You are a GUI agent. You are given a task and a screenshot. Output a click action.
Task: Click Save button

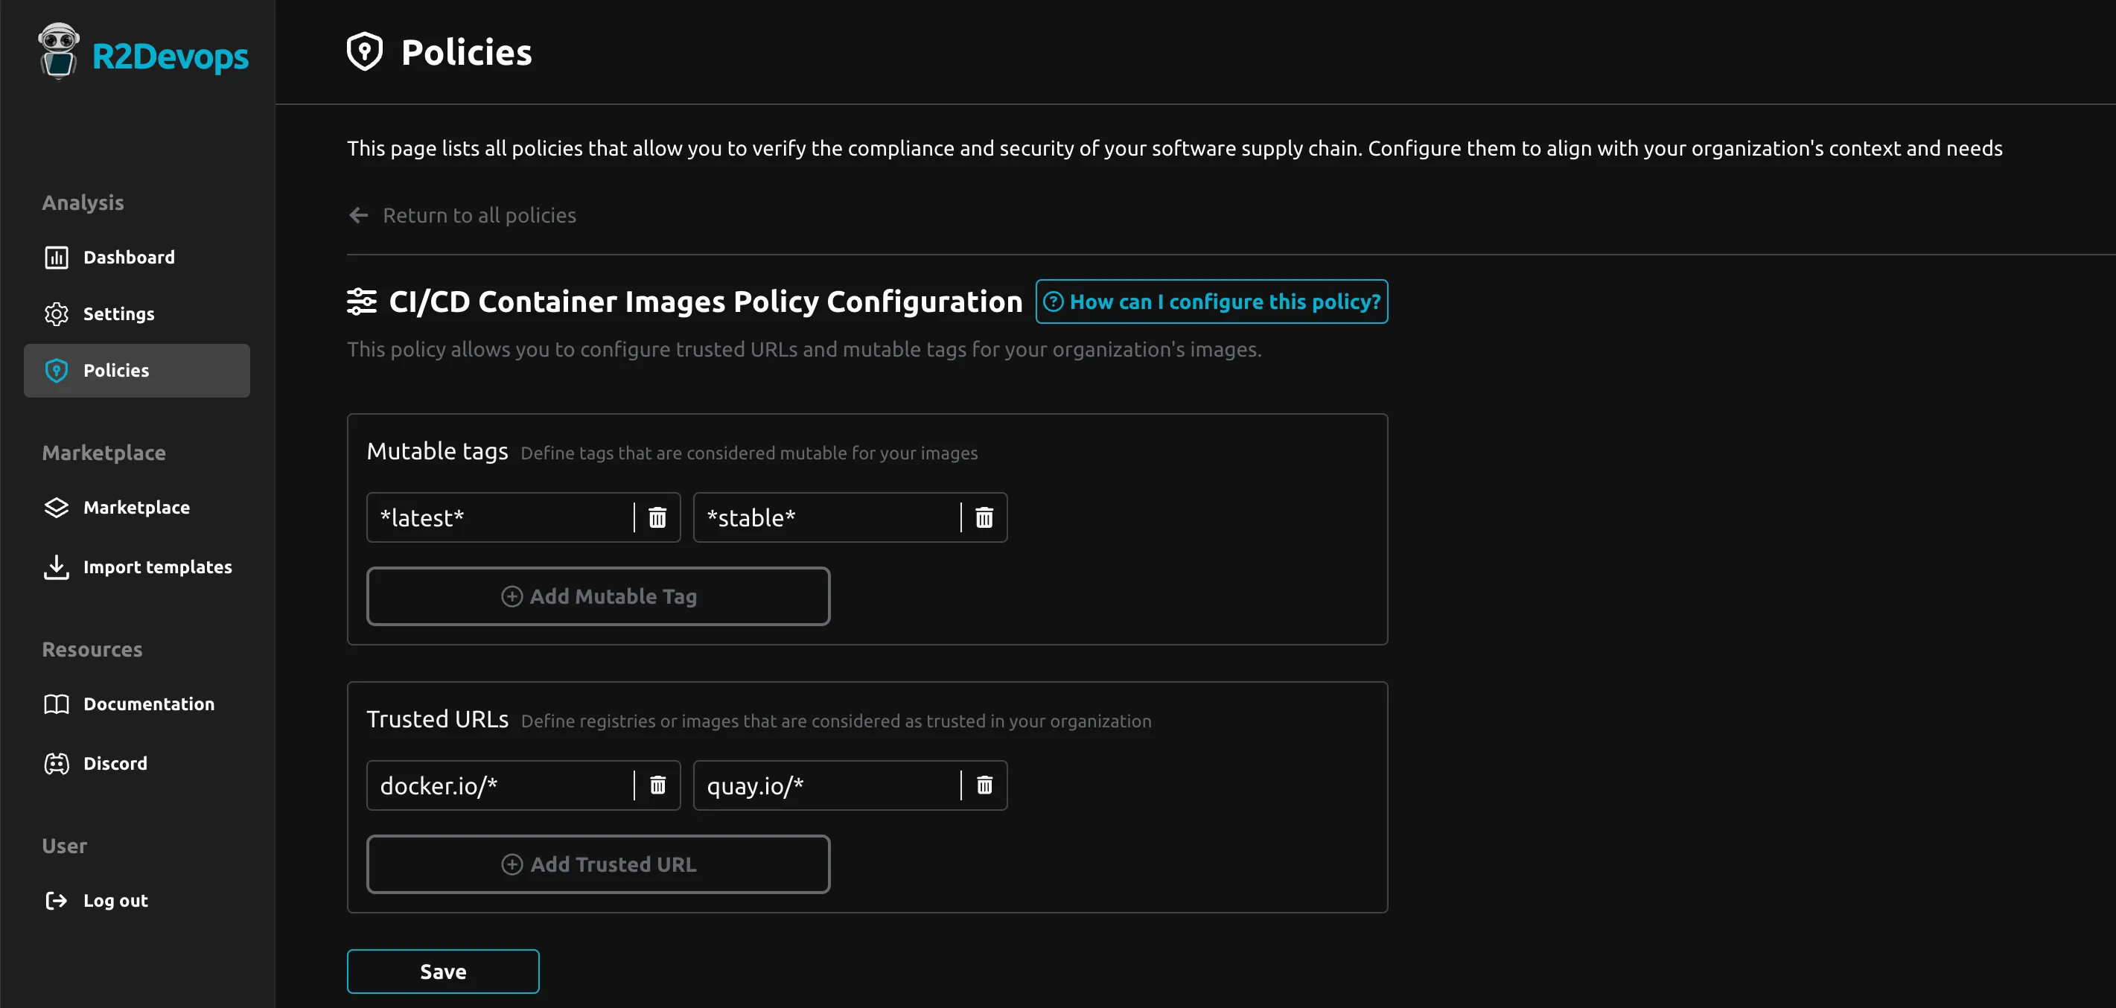(442, 972)
